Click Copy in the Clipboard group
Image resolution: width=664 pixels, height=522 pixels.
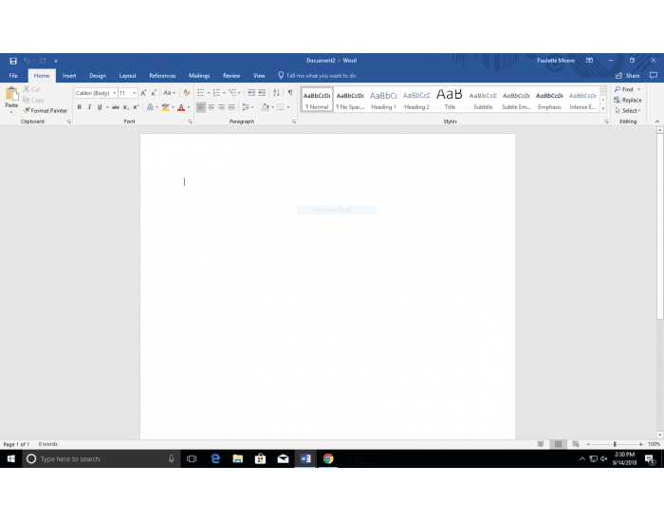[33, 100]
